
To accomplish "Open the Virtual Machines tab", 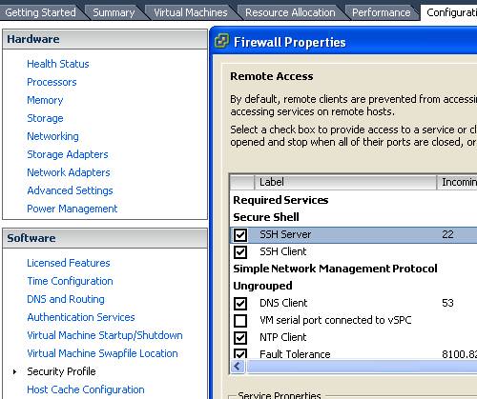I will [x=191, y=12].
